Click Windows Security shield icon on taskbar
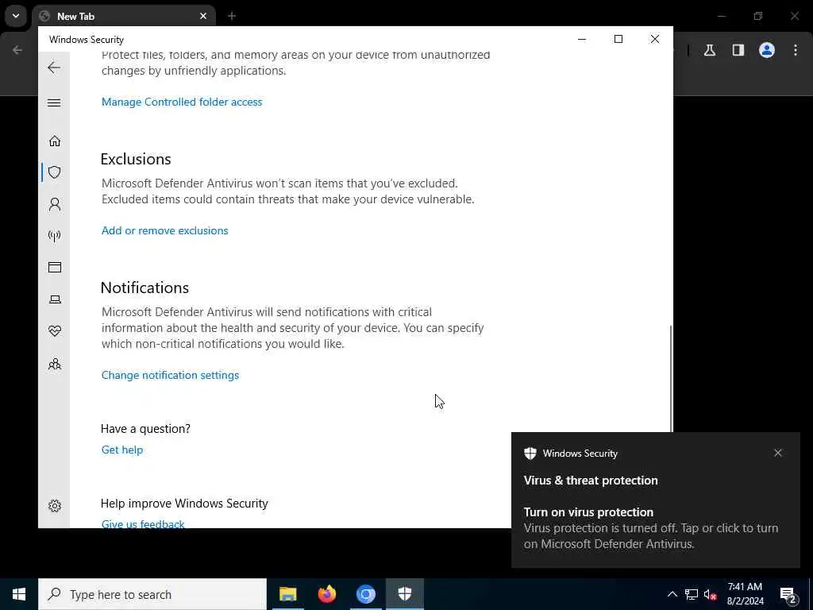The width and height of the screenshot is (813, 610). click(x=405, y=594)
